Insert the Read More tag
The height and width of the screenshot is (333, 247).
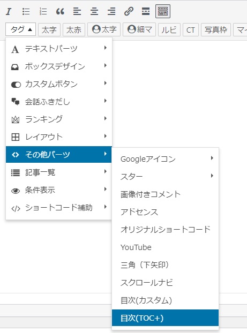click(146, 11)
